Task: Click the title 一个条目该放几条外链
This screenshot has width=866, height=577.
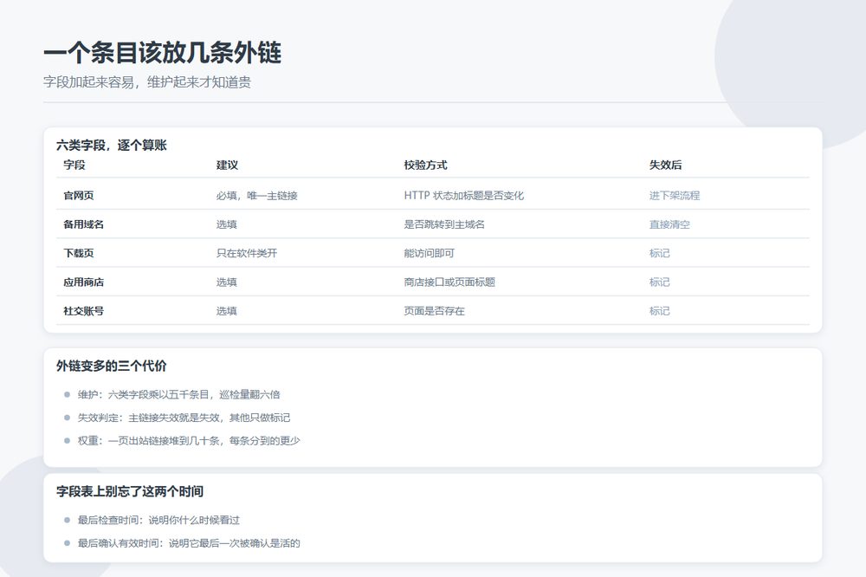Action: coord(163,53)
